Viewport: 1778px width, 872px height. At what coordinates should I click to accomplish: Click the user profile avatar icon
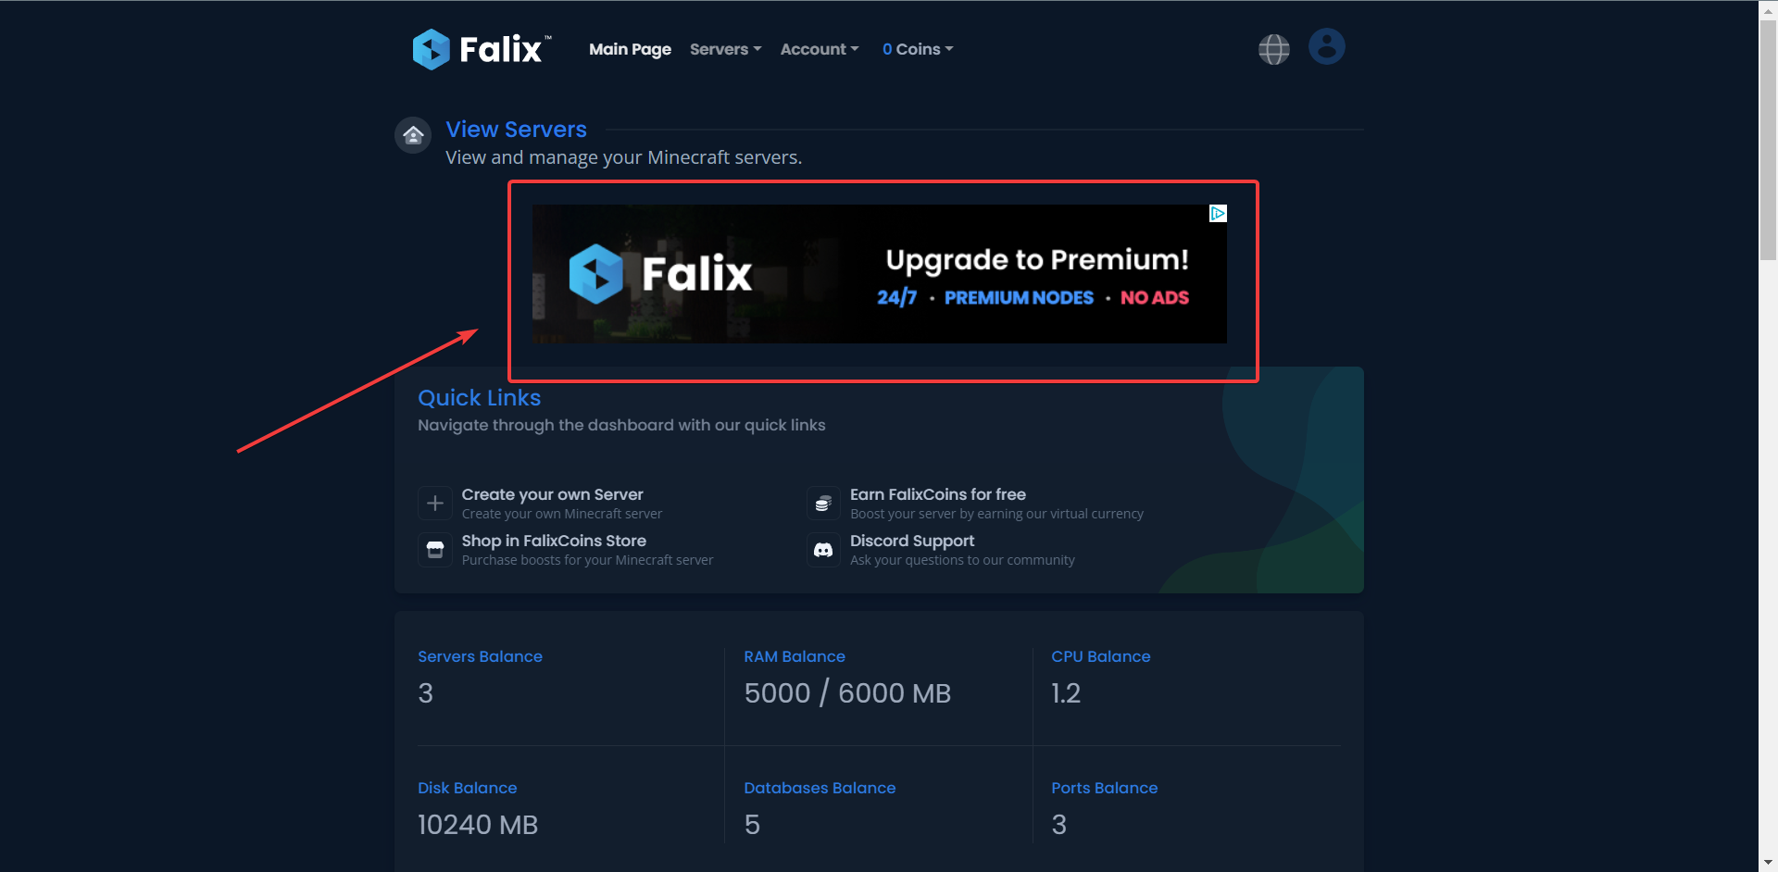(1326, 45)
